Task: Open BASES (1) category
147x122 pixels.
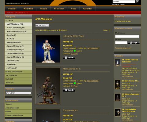Action: click(x=18, y=79)
